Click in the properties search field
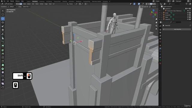Screen dimensions: 192x108 click(175, 22)
